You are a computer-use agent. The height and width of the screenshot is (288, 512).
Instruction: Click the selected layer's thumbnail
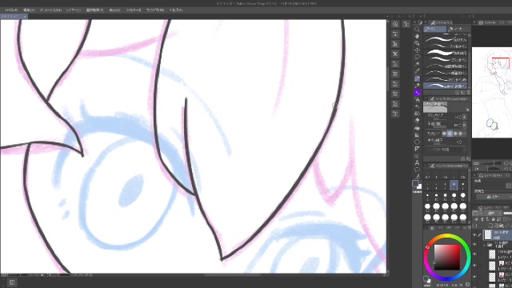click(x=488, y=234)
